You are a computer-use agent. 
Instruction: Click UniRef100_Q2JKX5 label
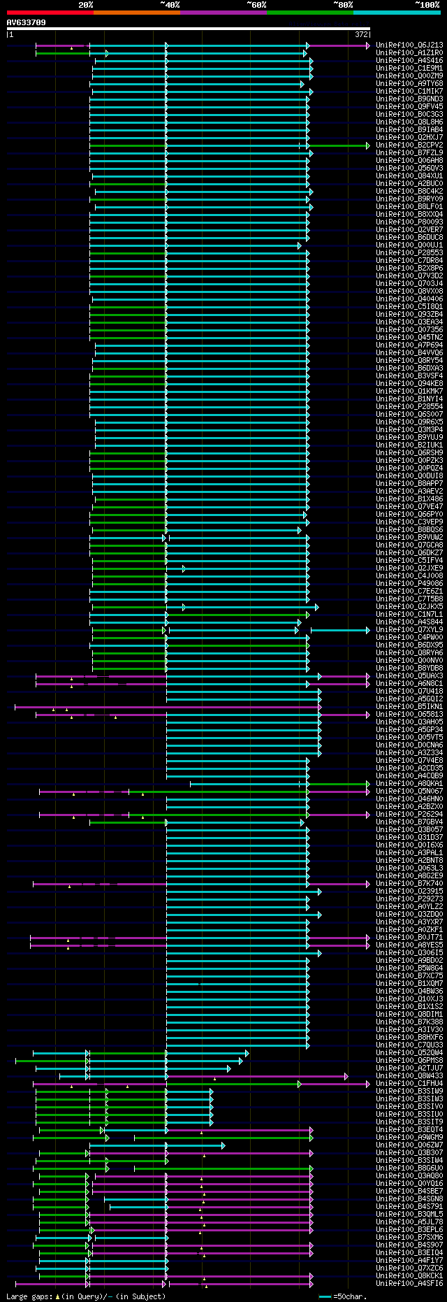pyautogui.click(x=409, y=607)
